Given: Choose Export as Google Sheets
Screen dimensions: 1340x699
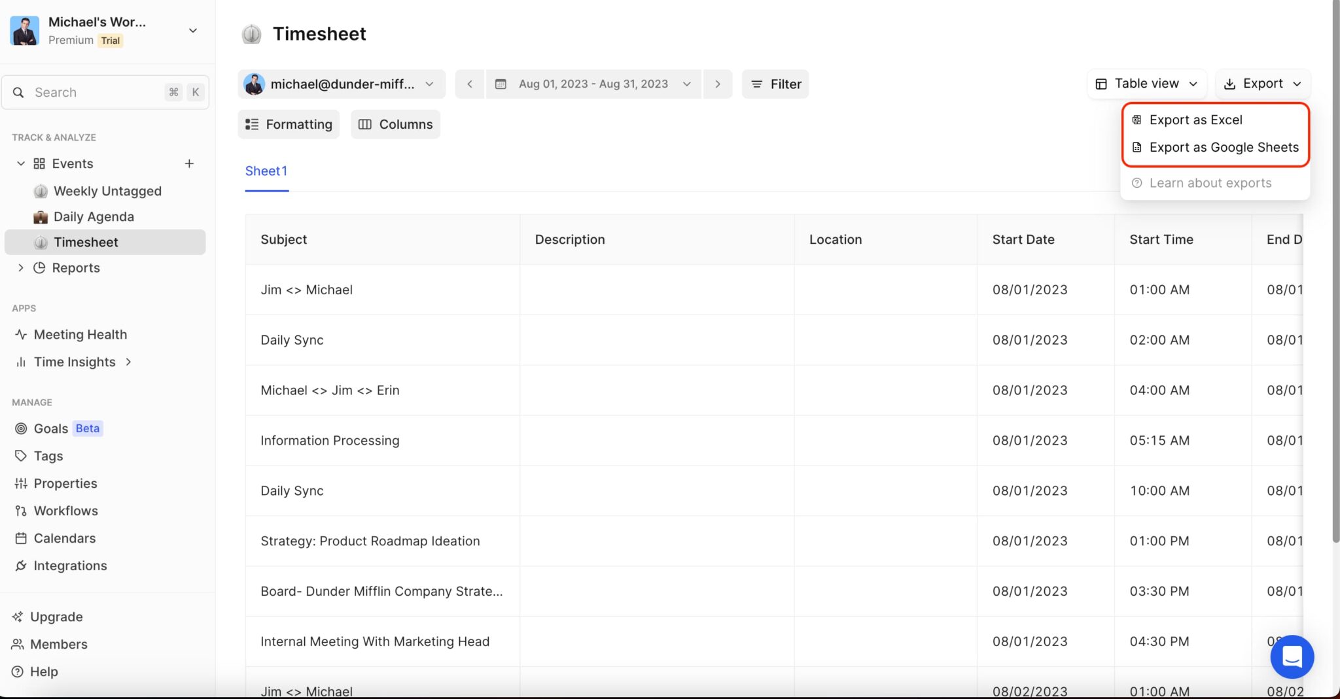Looking at the screenshot, I should [x=1224, y=147].
